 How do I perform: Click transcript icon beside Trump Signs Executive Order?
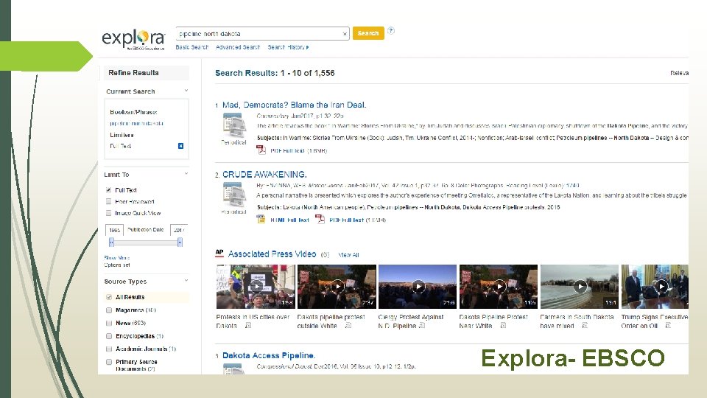pyautogui.click(x=668, y=325)
